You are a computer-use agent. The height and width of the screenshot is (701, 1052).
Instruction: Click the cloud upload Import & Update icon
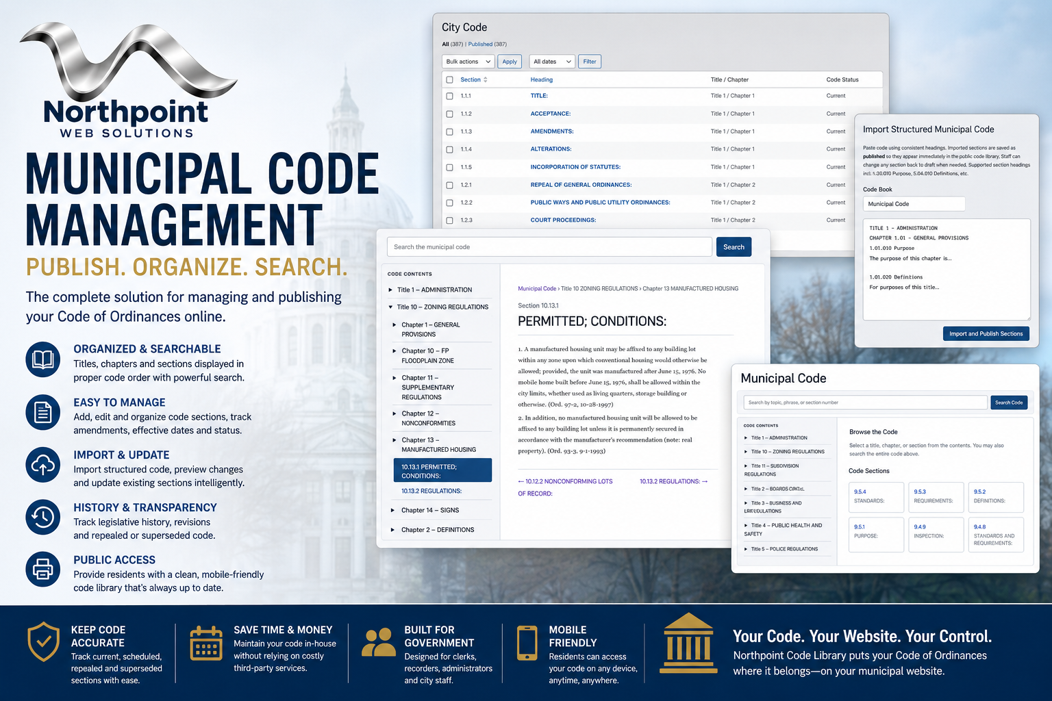pos(43,466)
